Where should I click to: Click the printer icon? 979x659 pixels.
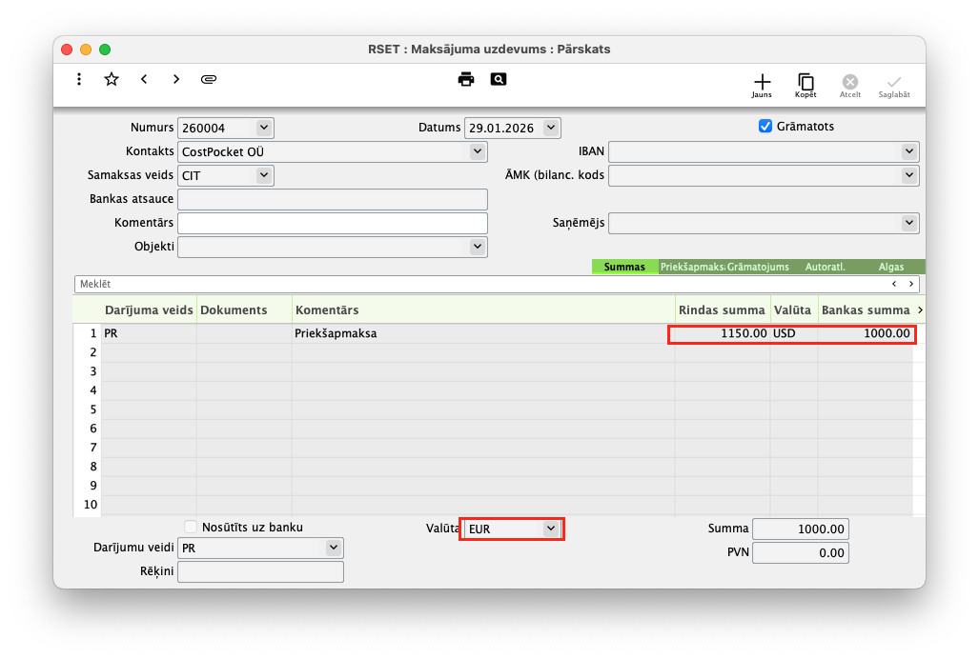[466, 79]
